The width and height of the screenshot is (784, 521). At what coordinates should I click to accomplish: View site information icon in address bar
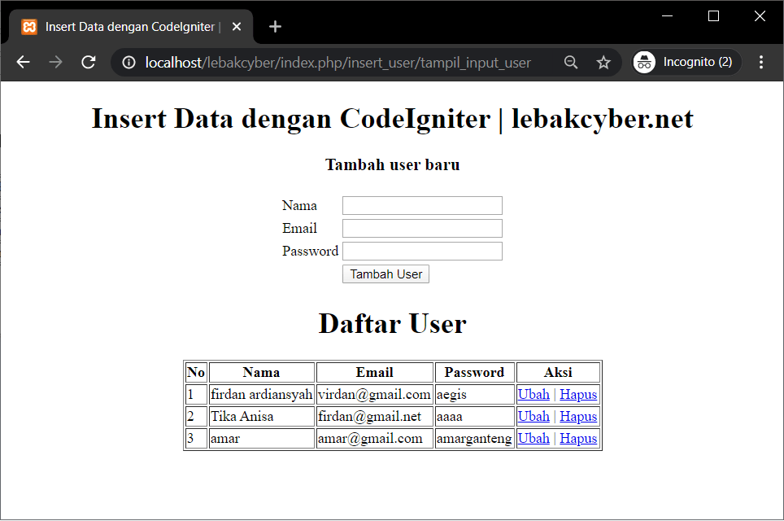coord(129,62)
